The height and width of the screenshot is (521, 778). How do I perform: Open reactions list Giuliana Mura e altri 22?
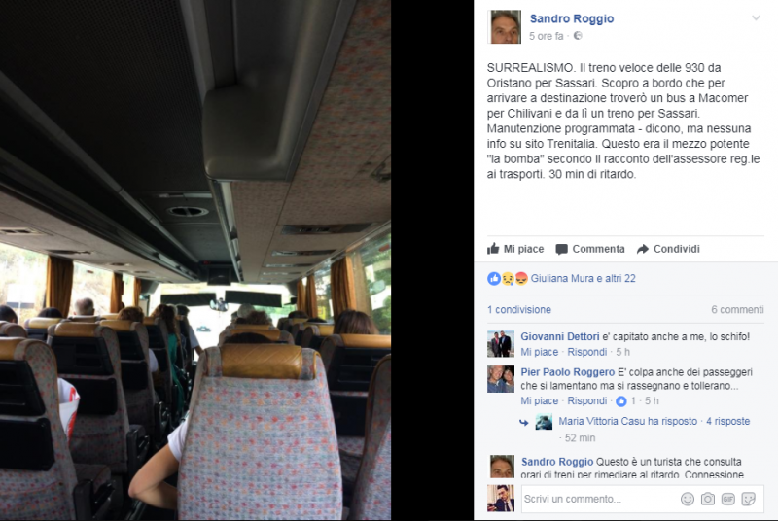coord(583,279)
